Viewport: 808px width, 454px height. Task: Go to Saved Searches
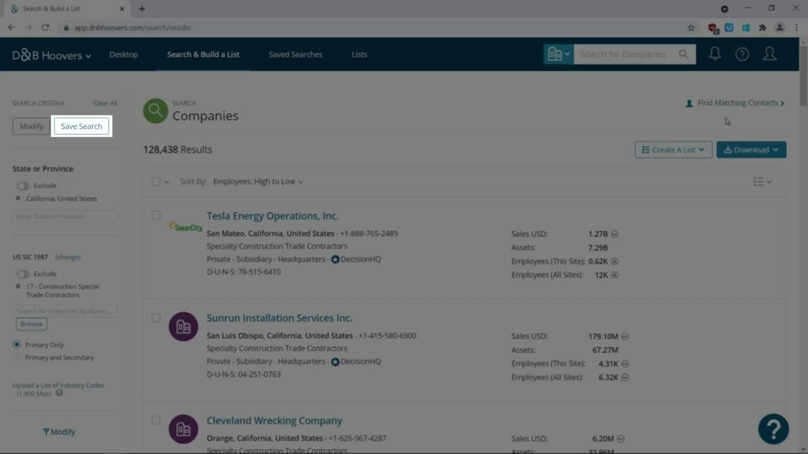[295, 54]
